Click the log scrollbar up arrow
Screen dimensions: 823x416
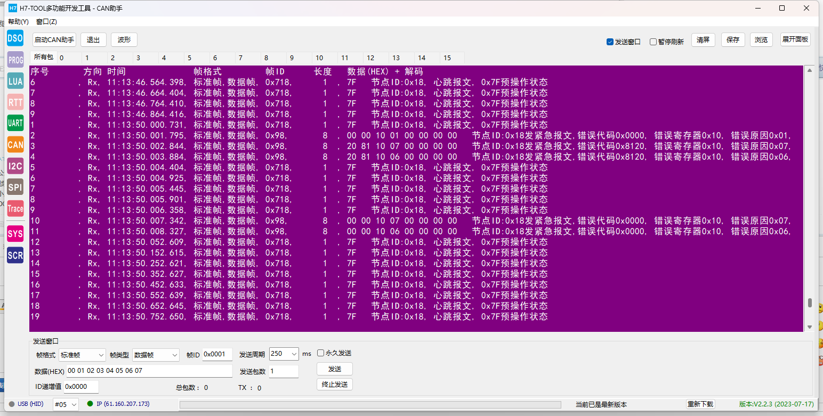pyautogui.click(x=810, y=70)
